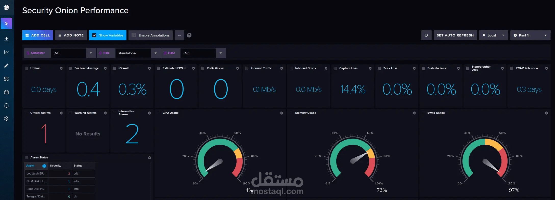Open gear settings on 5m Load Average cell

[105, 68]
